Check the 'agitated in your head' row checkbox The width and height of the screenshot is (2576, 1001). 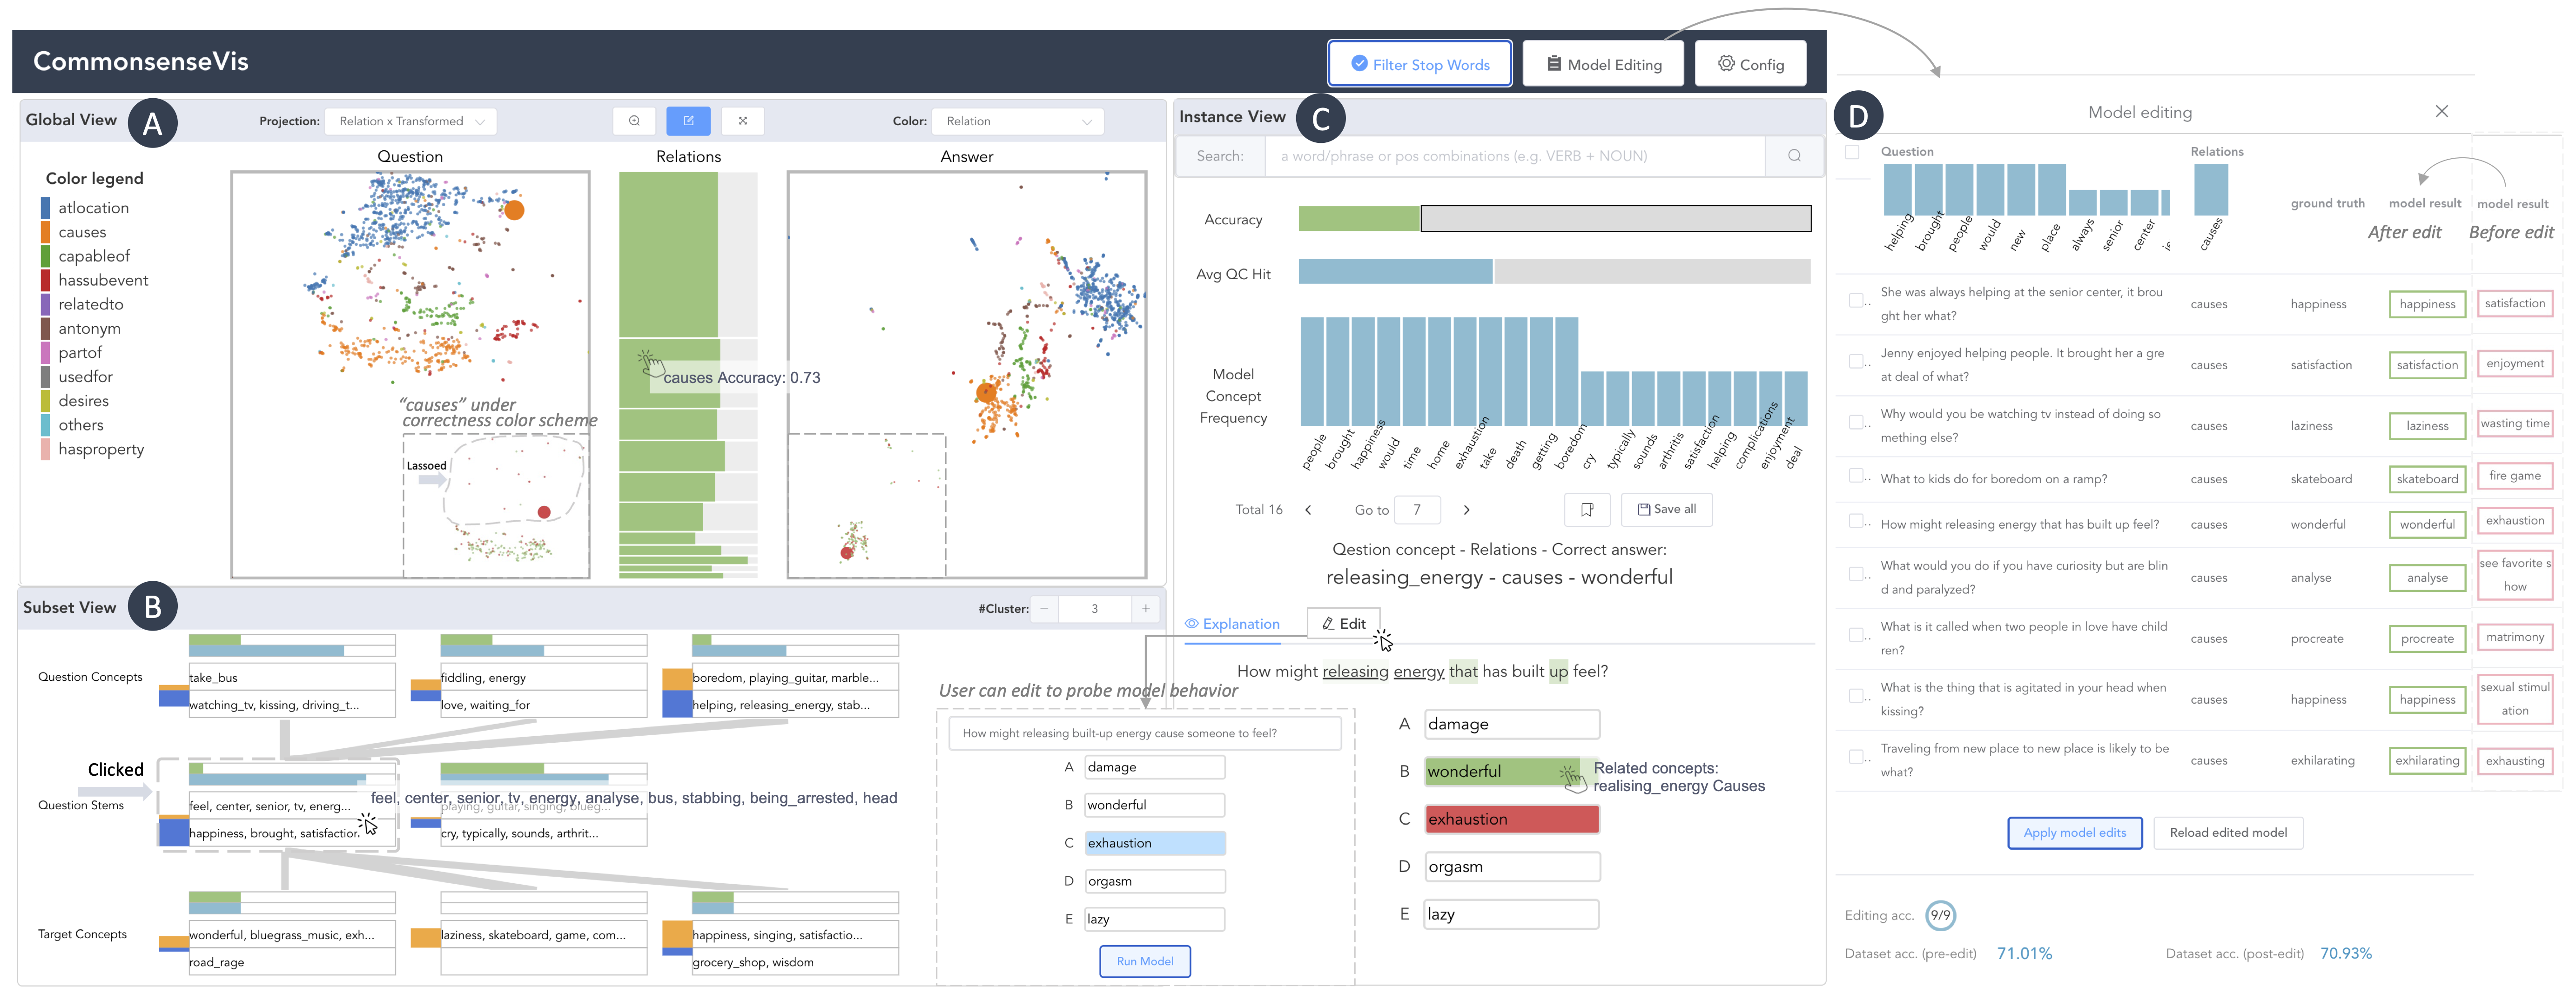(1856, 696)
